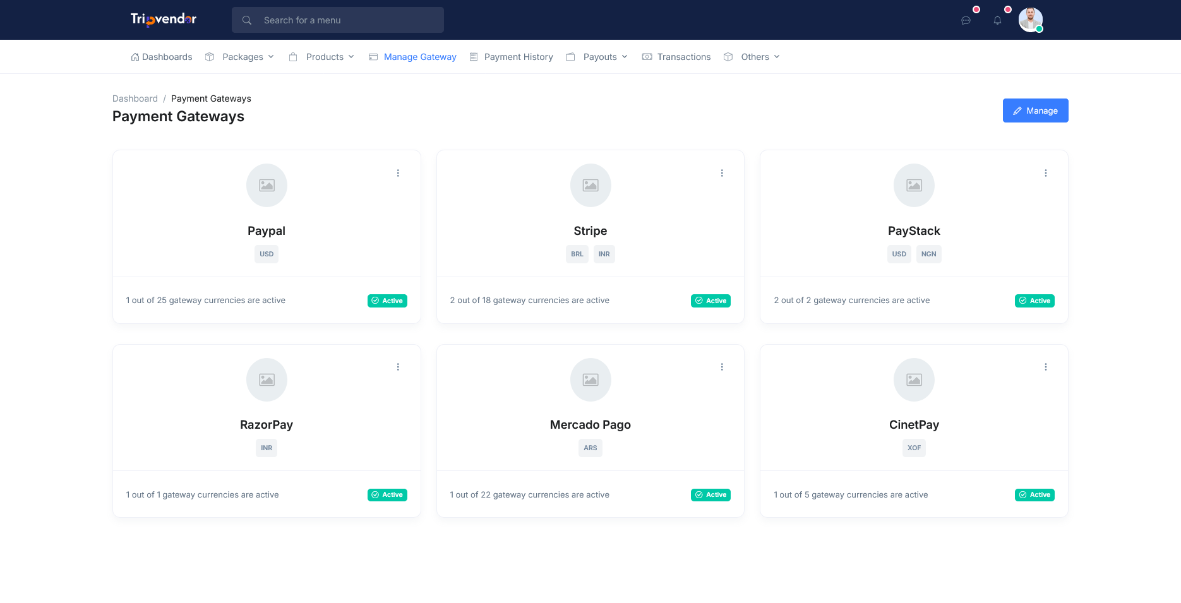Click the RazorPay image placeholder
Viewport: 1181px width, 603px height.
point(267,379)
